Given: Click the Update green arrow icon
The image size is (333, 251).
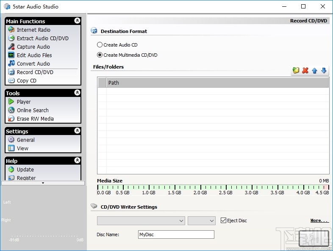Looking at the screenshot, I should click(x=11, y=169).
